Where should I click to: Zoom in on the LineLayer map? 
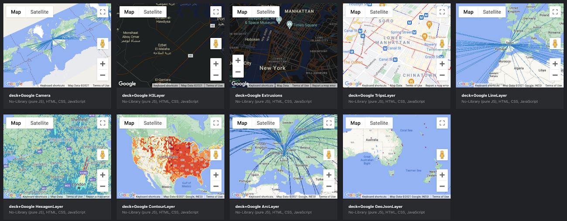[x=555, y=64]
